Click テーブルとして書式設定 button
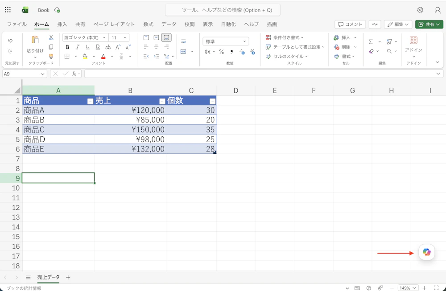The image size is (446, 291). pos(295,47)
